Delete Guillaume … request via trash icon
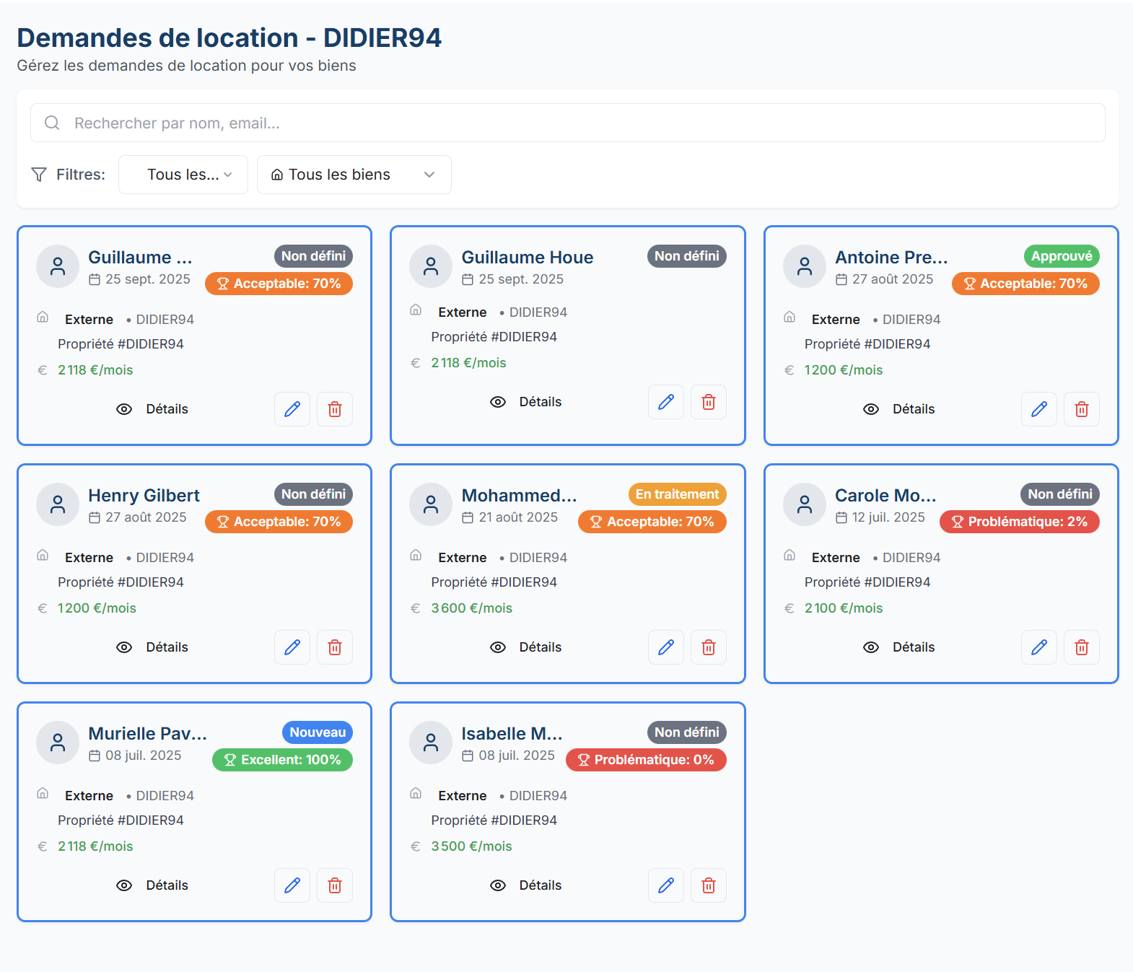The height and width of the screenshot is (972, 1133). pos(335,409)
